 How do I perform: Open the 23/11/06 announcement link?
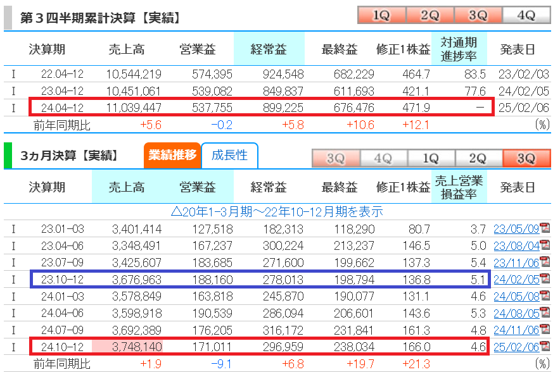[x=516, y=263]
